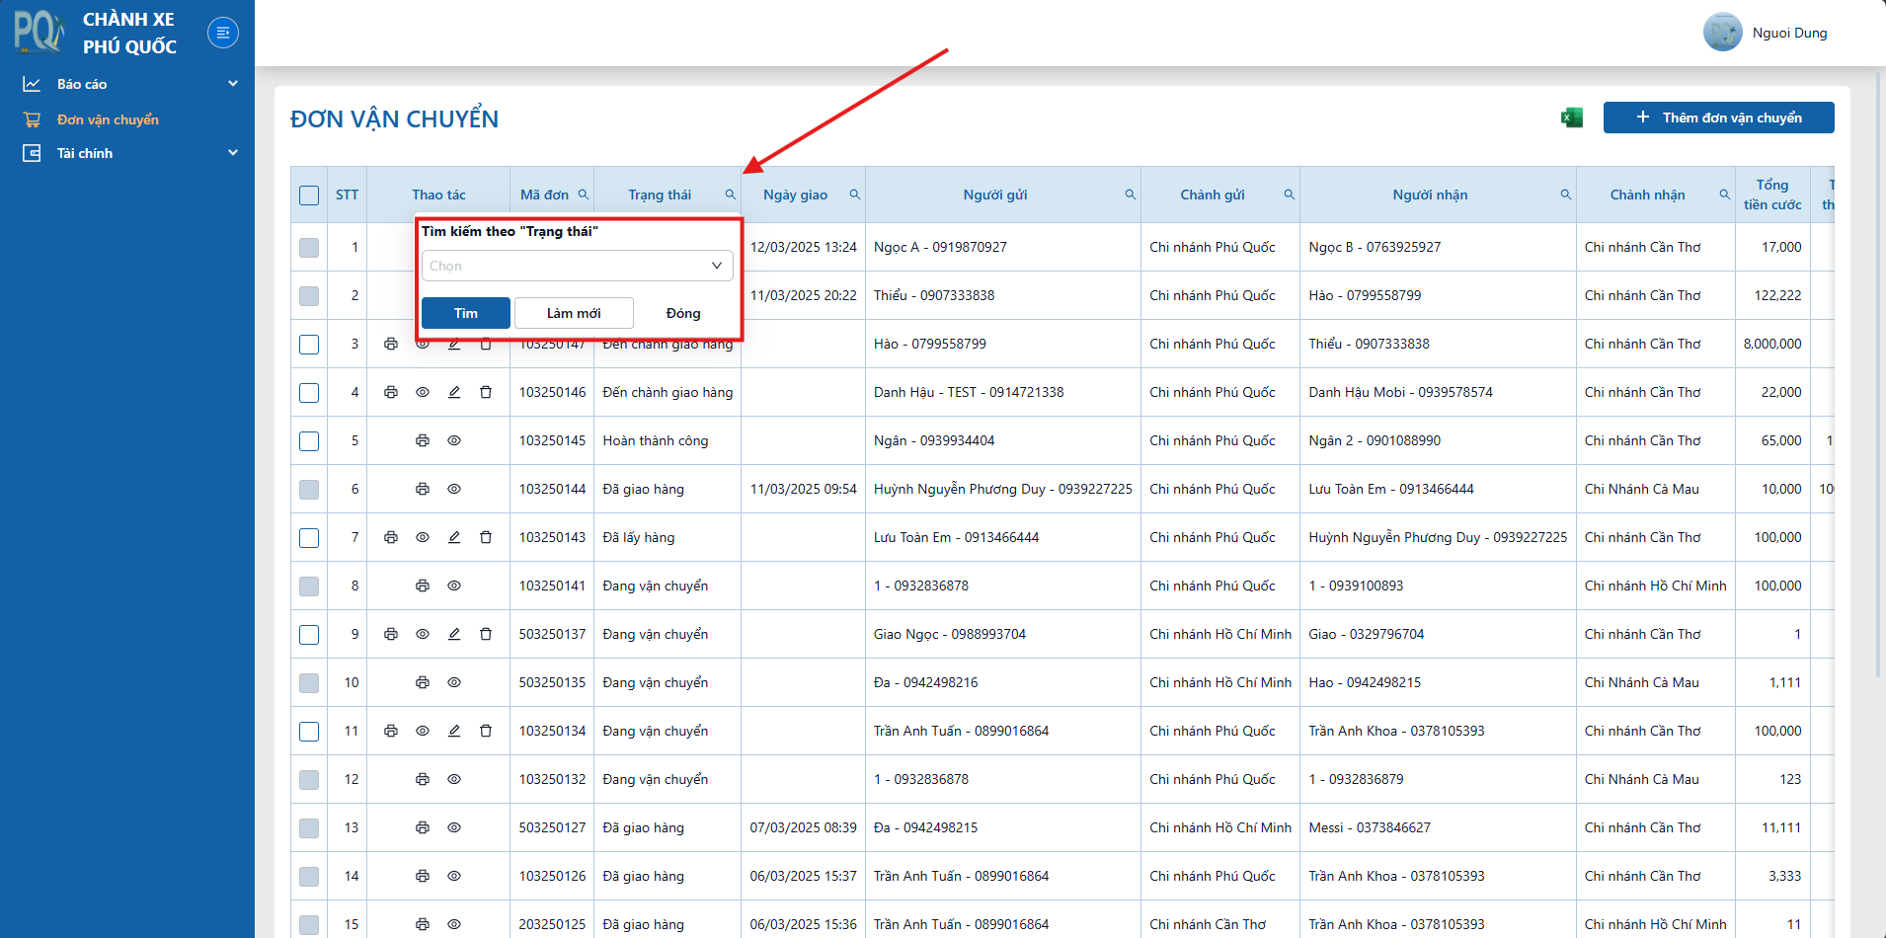Toggle the select-all header checkbox

[x=309, y=195]
